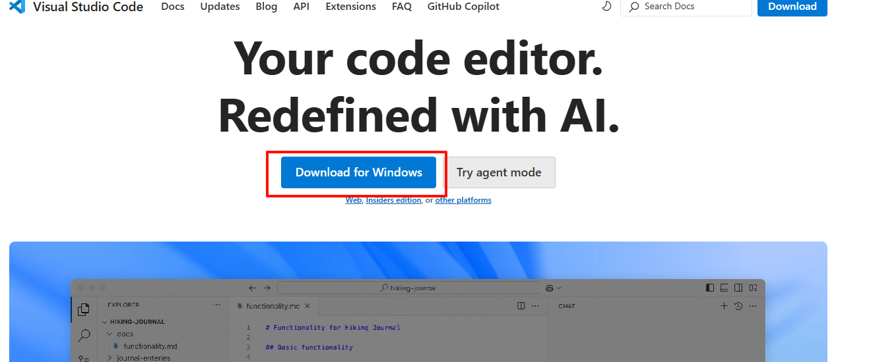Open the chat history clock icon
This screenshot has height=362, width=871.
738,306
